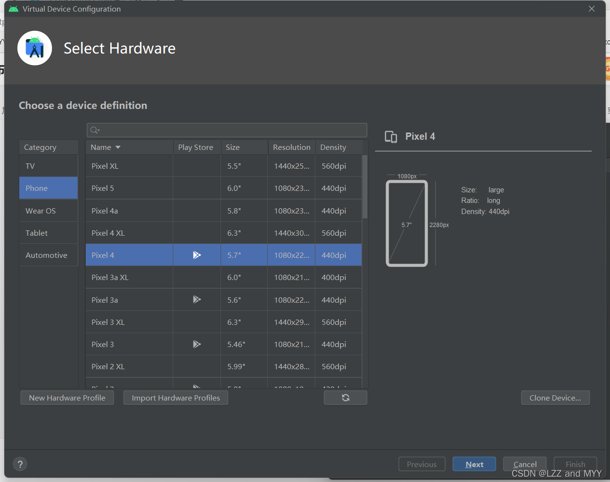Sort by the Density column header
The width and height of the screenshot is (610, 482).
click(x=338, y=147)
